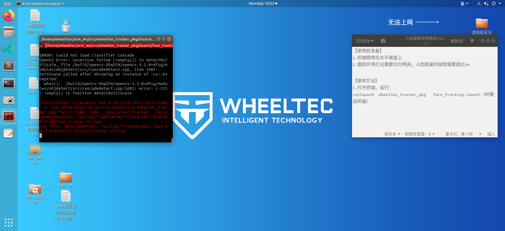505x231 pixels.
Task: Open Firefox from the dock
Action: click(9, 16)
